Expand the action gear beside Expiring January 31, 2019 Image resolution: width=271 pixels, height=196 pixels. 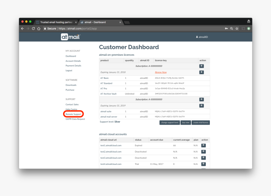click(201, 106)
